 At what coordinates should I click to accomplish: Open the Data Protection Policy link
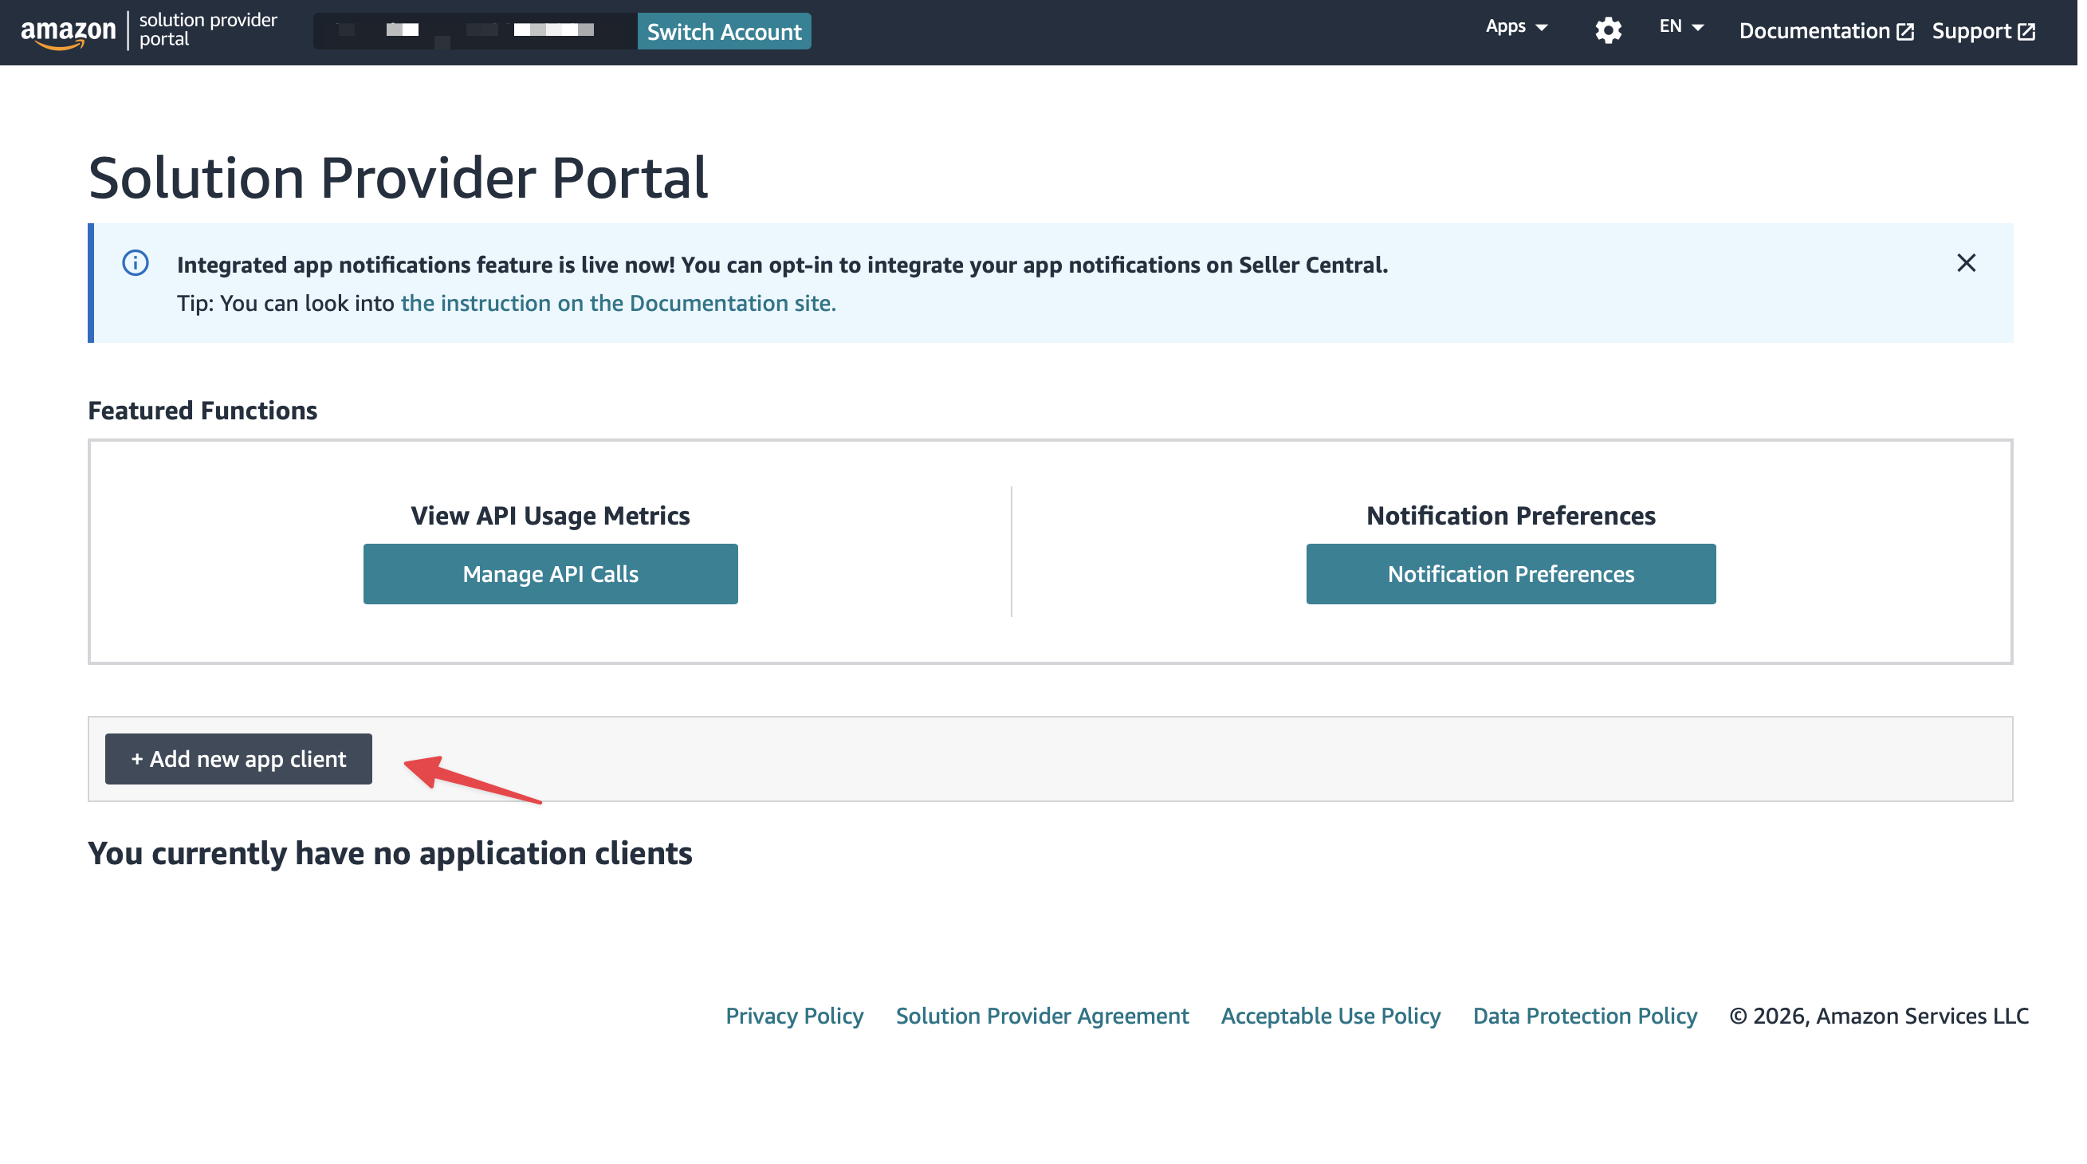coord(1585,1016)
